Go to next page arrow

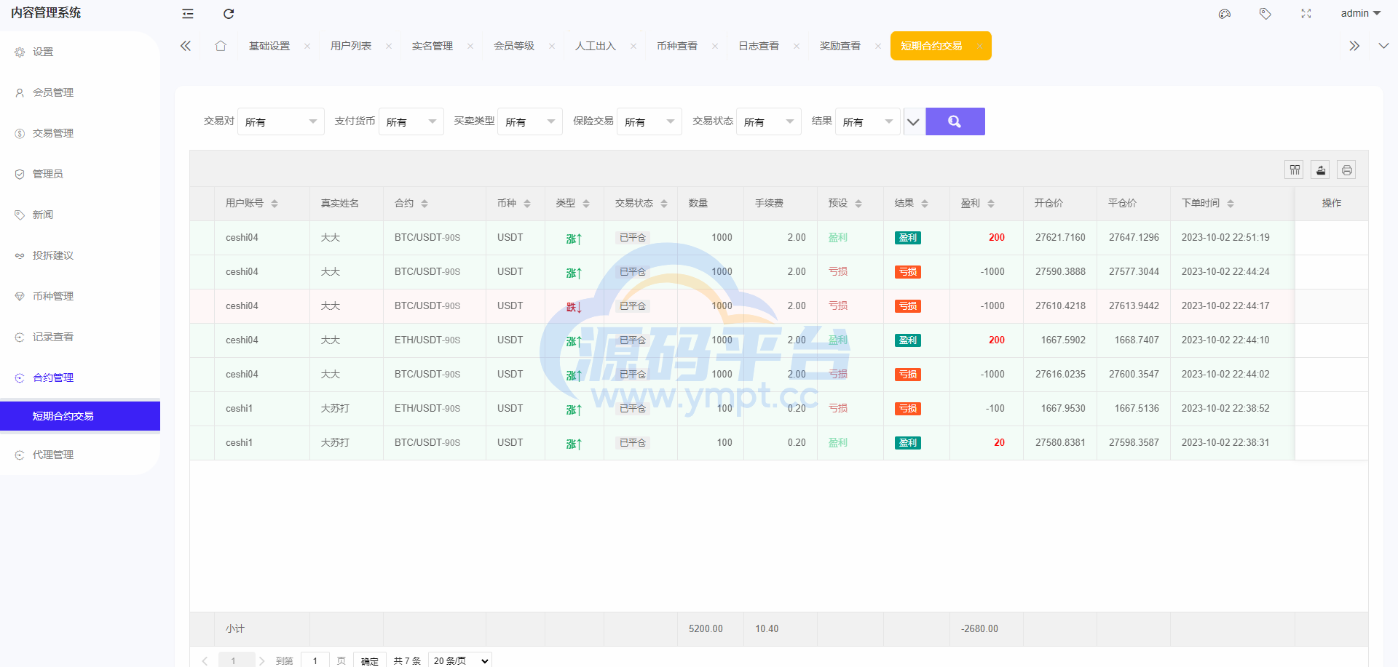[262, 660]
